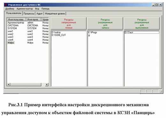Switch to the Процессы tab
Screen dimensions: 166x118
(x=29, y=14)
